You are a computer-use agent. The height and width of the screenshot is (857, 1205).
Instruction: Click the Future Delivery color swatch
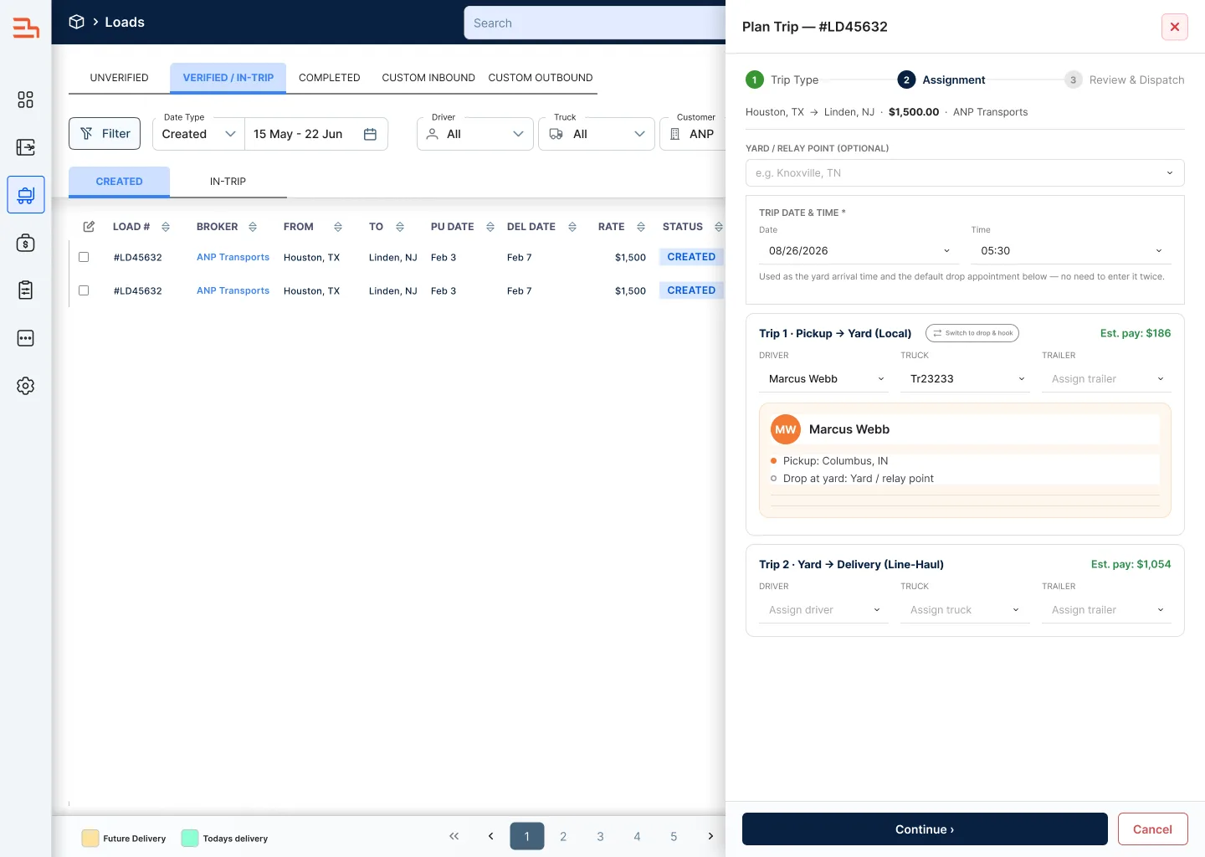coord(90,838)
